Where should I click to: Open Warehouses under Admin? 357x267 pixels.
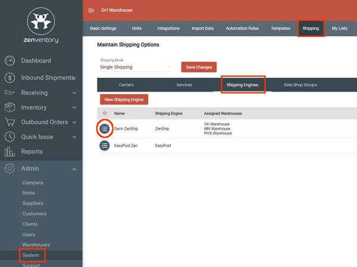[36, 245]
